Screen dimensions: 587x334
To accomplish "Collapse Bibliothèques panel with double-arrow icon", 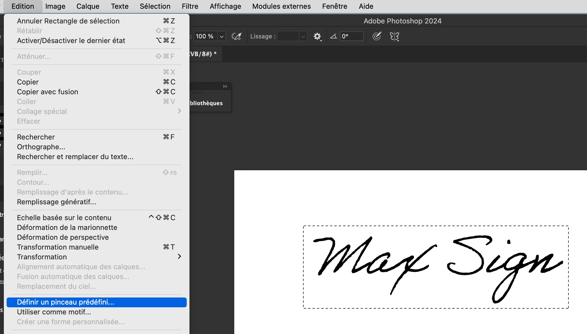I will pos(225,86).
